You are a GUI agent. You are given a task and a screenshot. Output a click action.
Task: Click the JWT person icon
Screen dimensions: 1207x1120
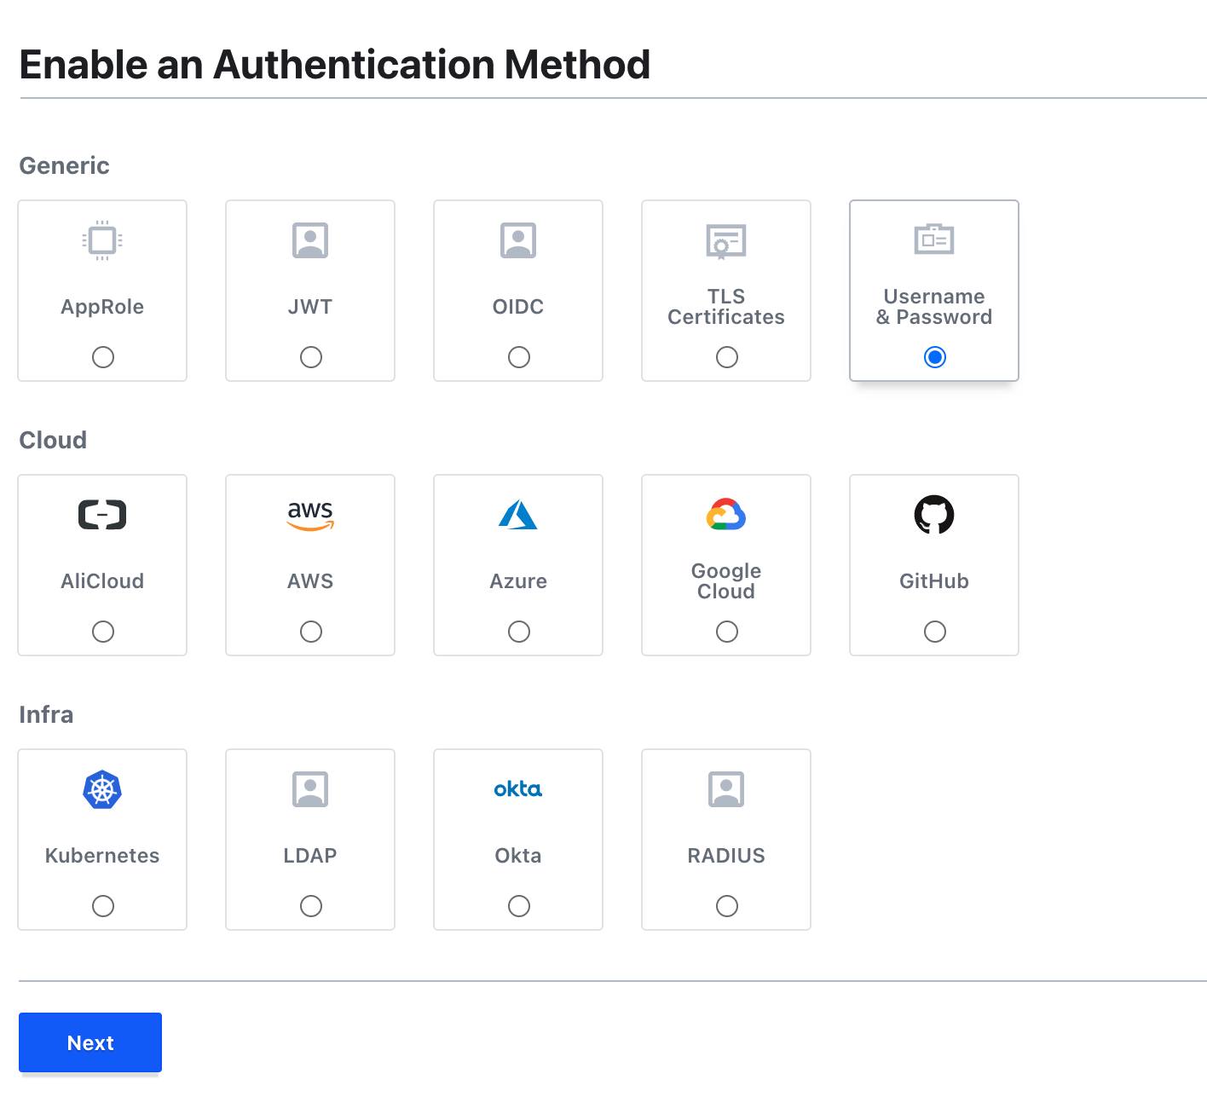(x=310, y=240)
